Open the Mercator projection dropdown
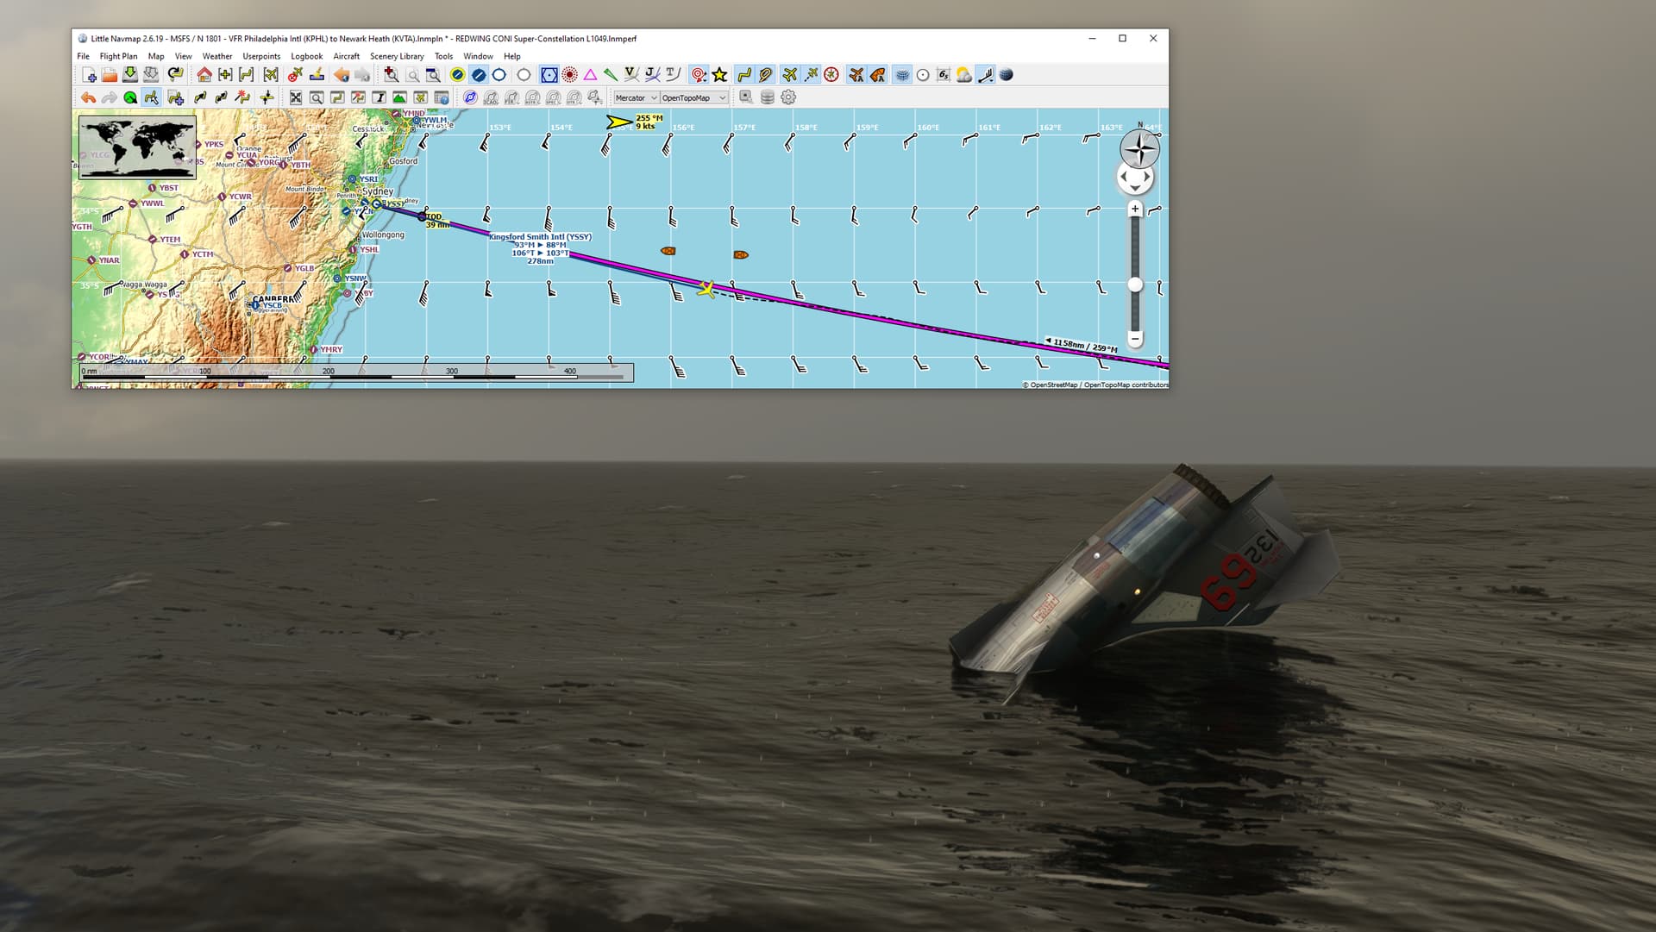 pos(637,97)
